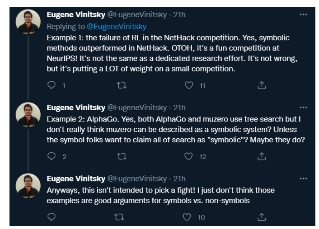
Task: Open more options on the Example 2 tweet
Action: pyautogui.click(x=303, y=107)
